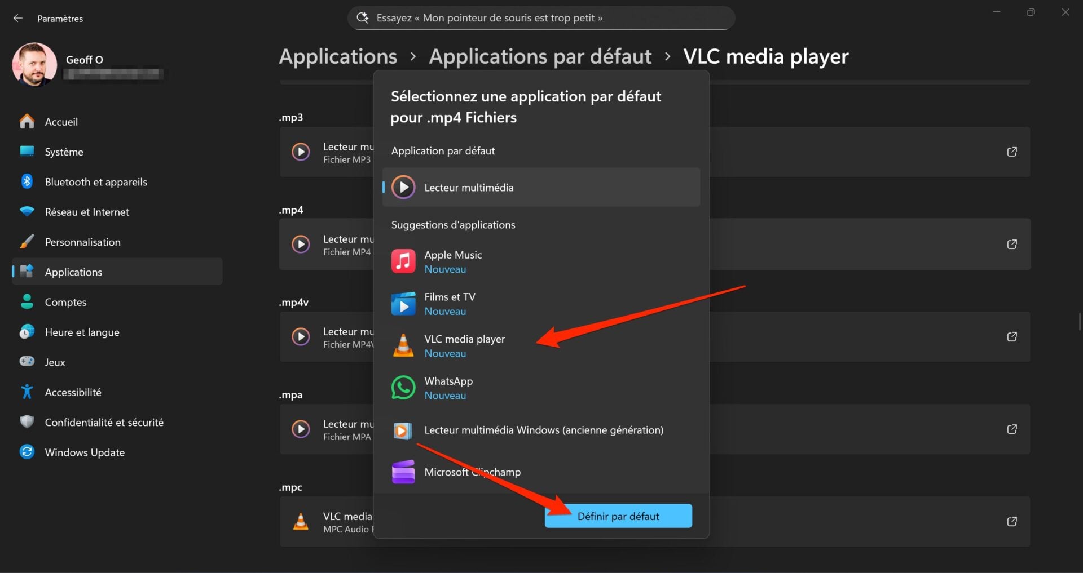The width and height of the screenshot is (1083, 573).
Task: Open Bluetooth et appareils settings
Action: [x=117, y=181]
